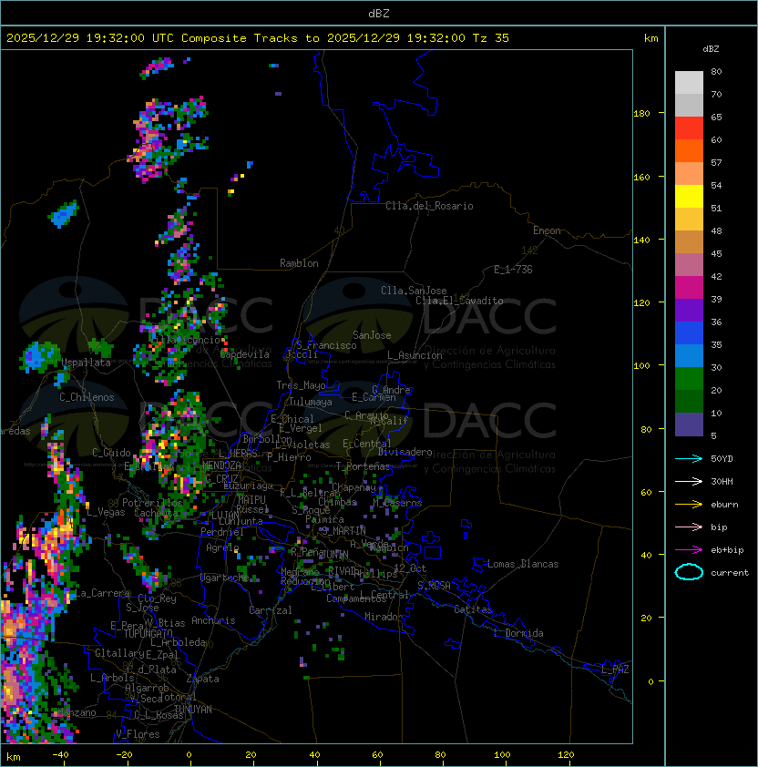Click the Carrizal map label
The height and width of the screenshot is (767, 758).
point(271,610)
